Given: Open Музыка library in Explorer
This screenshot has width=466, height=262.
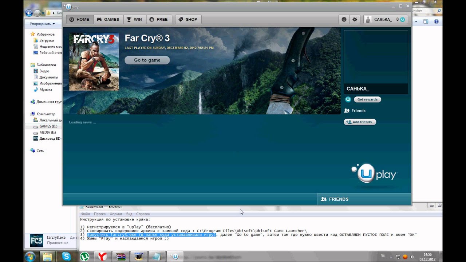Looking at the screenshot, I should (43, 90).
